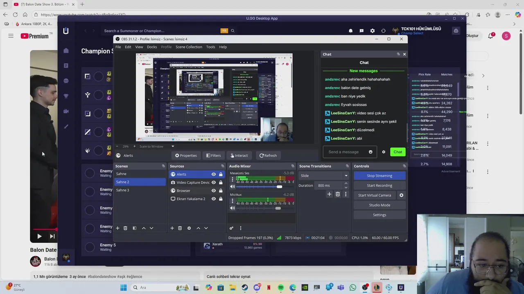This screenshot has width=524, height=294.
Task: Click U.GG refresh icon in header
Action: (x=383, y=31)
